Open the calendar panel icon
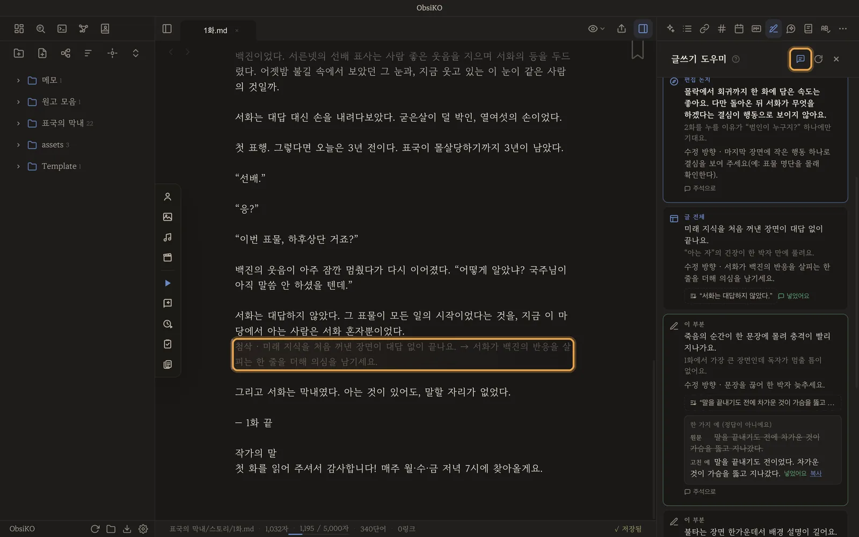This screenshot has width=859, height=537. [x=739, y=29]
